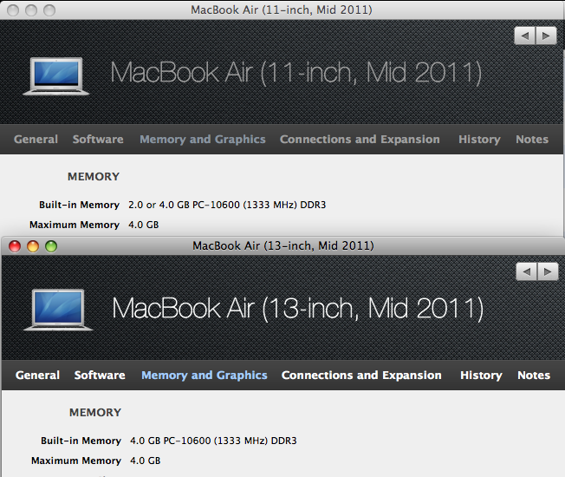
Task: Switch to the History tab in the 11-inch window
Action: (479, 139)
